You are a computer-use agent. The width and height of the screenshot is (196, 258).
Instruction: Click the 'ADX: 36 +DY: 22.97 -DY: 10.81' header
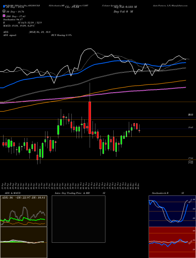23,198
